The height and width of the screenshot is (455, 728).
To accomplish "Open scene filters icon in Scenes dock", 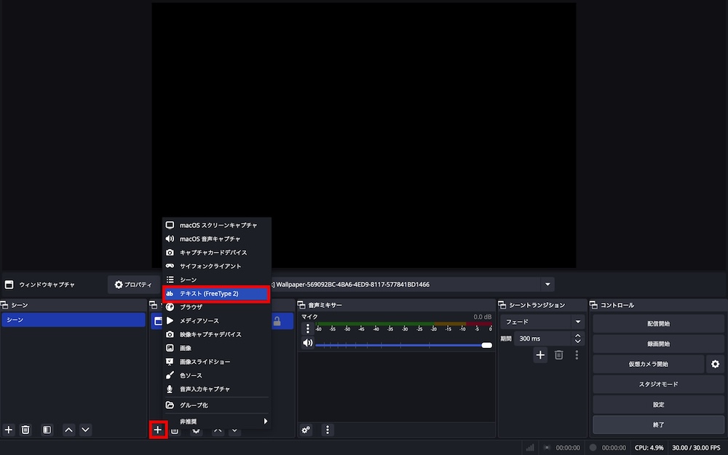I will coord(47,430).
